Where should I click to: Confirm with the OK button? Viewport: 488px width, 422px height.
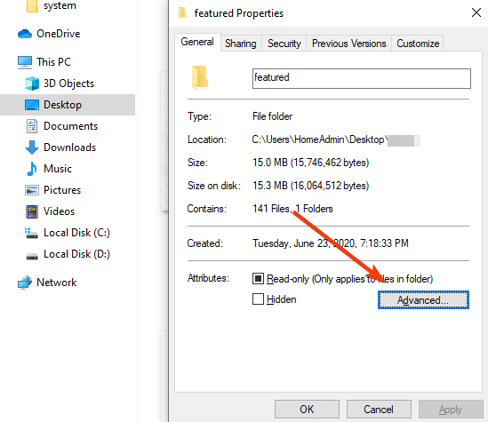[307, 410]
